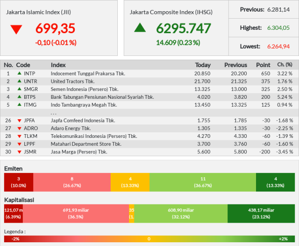Click the light green Emiten segment 11 (36.67%)
Viewport: 299px width, 246px height.
click(x=203, y=182)
